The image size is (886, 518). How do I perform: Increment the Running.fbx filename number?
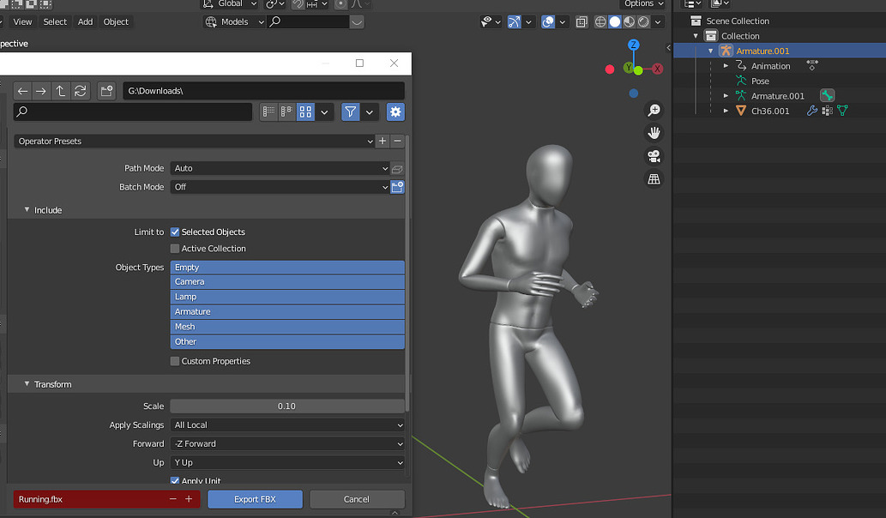[x=189, y=499]
